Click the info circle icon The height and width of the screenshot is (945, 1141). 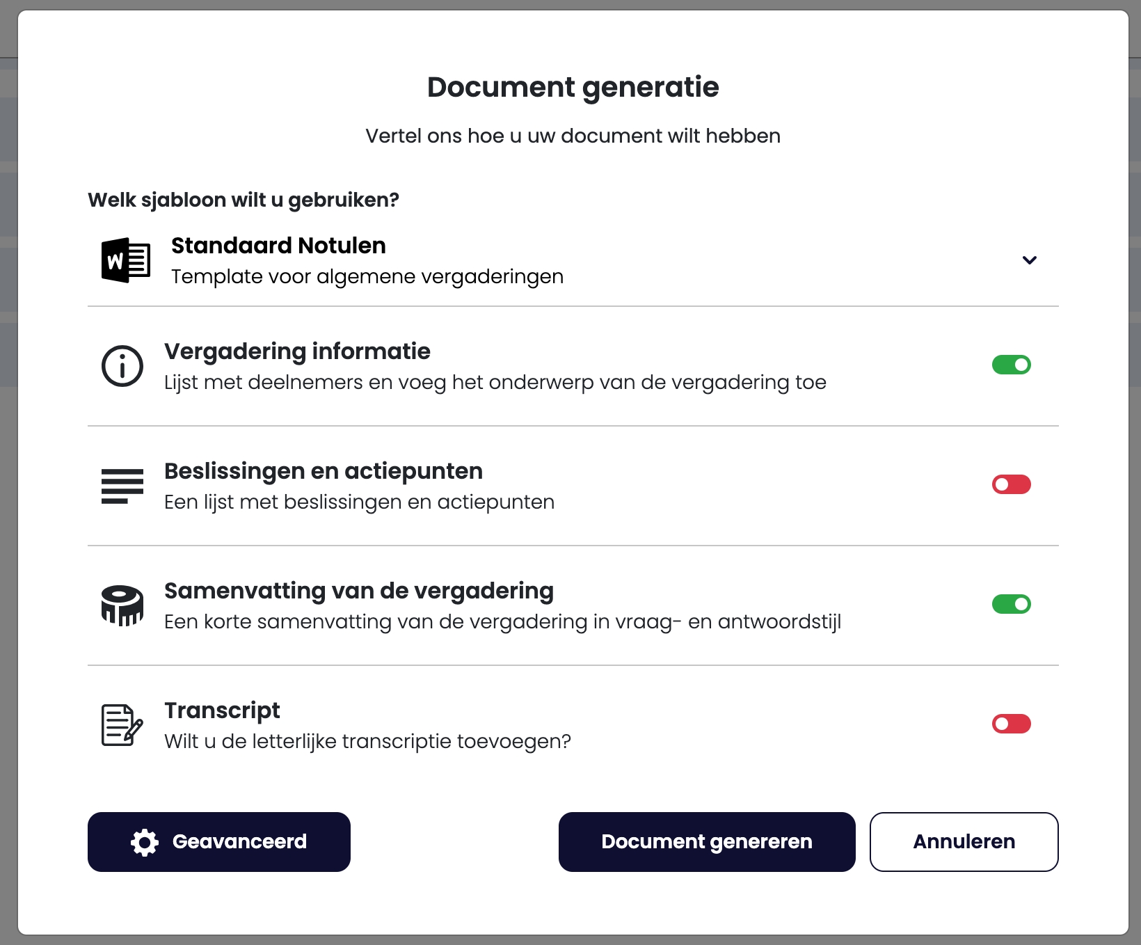[x=122, y=366]
